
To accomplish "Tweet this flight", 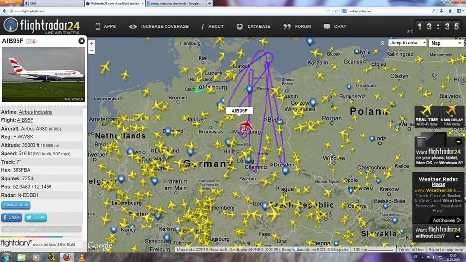I will [x=35, y=217].
